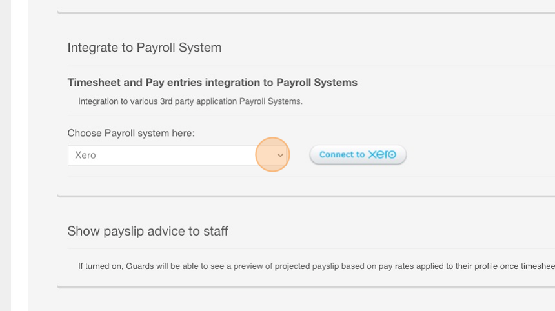Click the white vertical strip at left edge

[20, 155]
